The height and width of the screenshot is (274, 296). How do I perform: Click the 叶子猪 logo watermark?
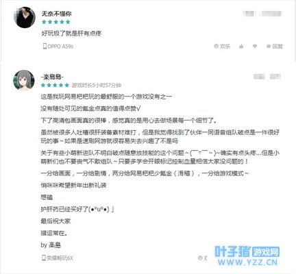coord(232,251)
